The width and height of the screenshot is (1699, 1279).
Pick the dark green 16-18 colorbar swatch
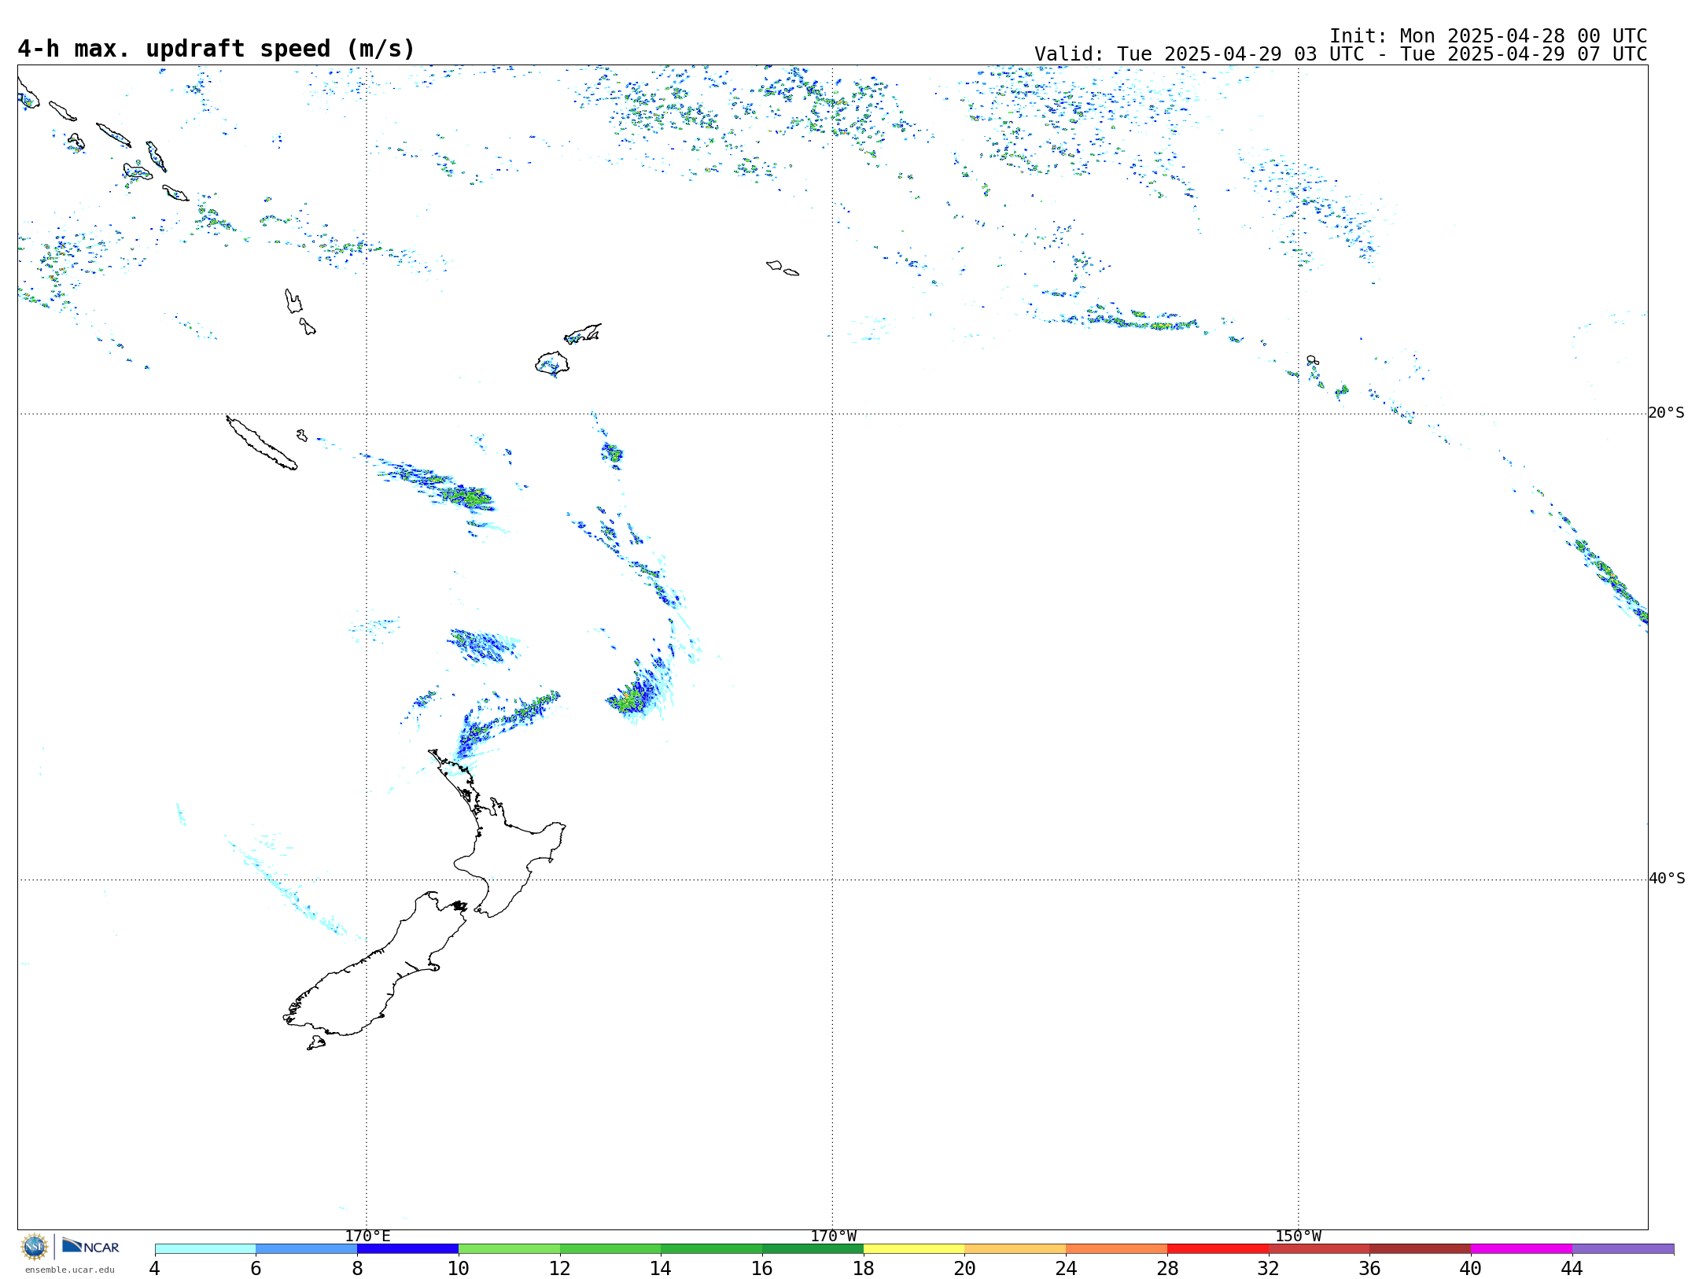click(813, 1248)
